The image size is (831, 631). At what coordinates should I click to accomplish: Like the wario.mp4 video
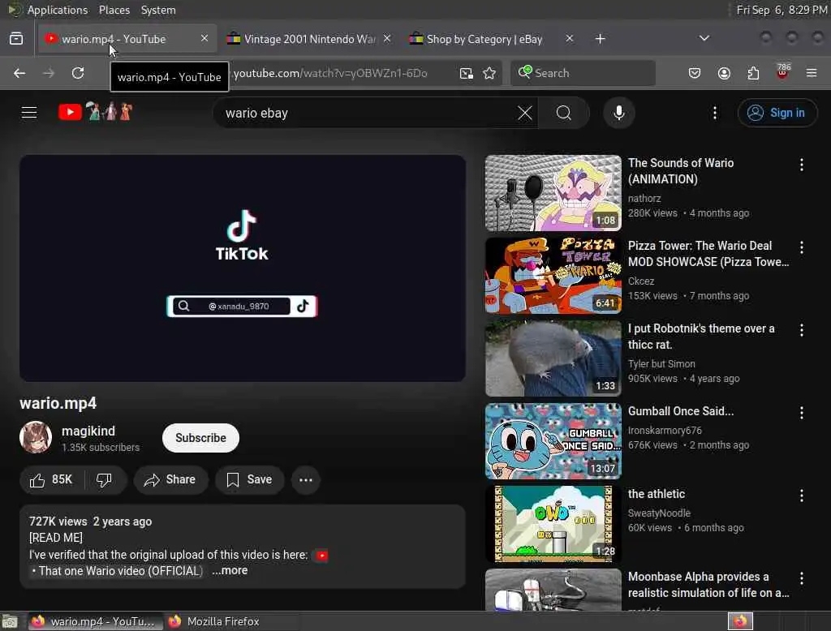[x=51, y=479]
